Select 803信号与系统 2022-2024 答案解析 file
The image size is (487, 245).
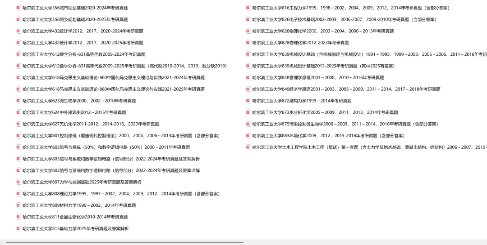point(111,159)
